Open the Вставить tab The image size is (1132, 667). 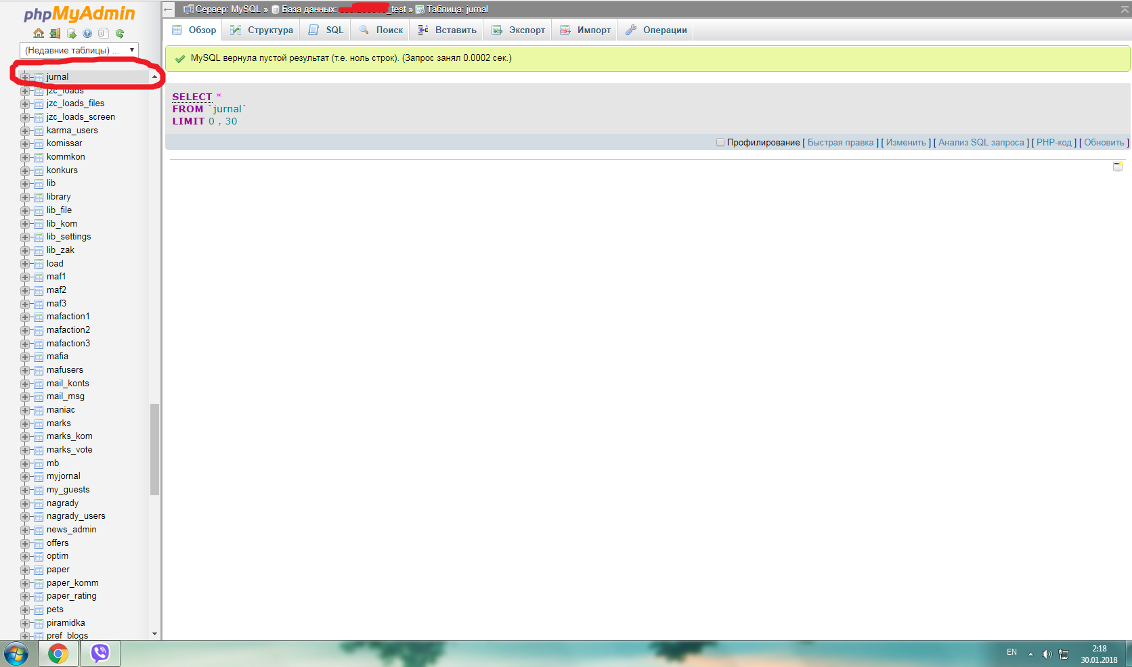tap(447, 30)
